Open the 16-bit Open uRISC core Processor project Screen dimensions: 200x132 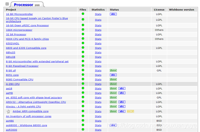(x=27, y=25)
